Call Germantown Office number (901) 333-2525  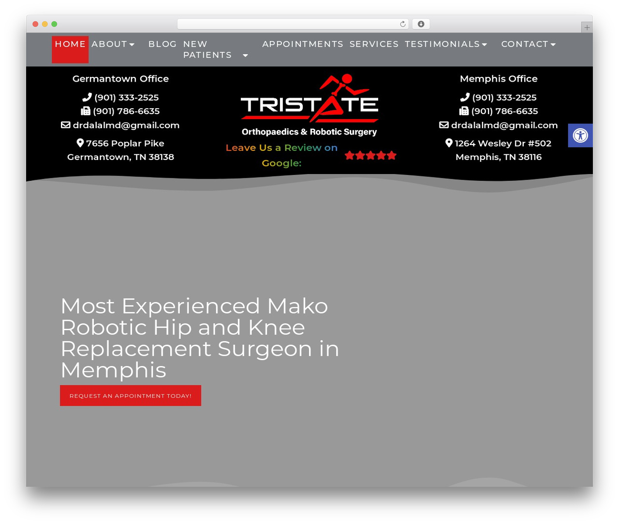127,97
